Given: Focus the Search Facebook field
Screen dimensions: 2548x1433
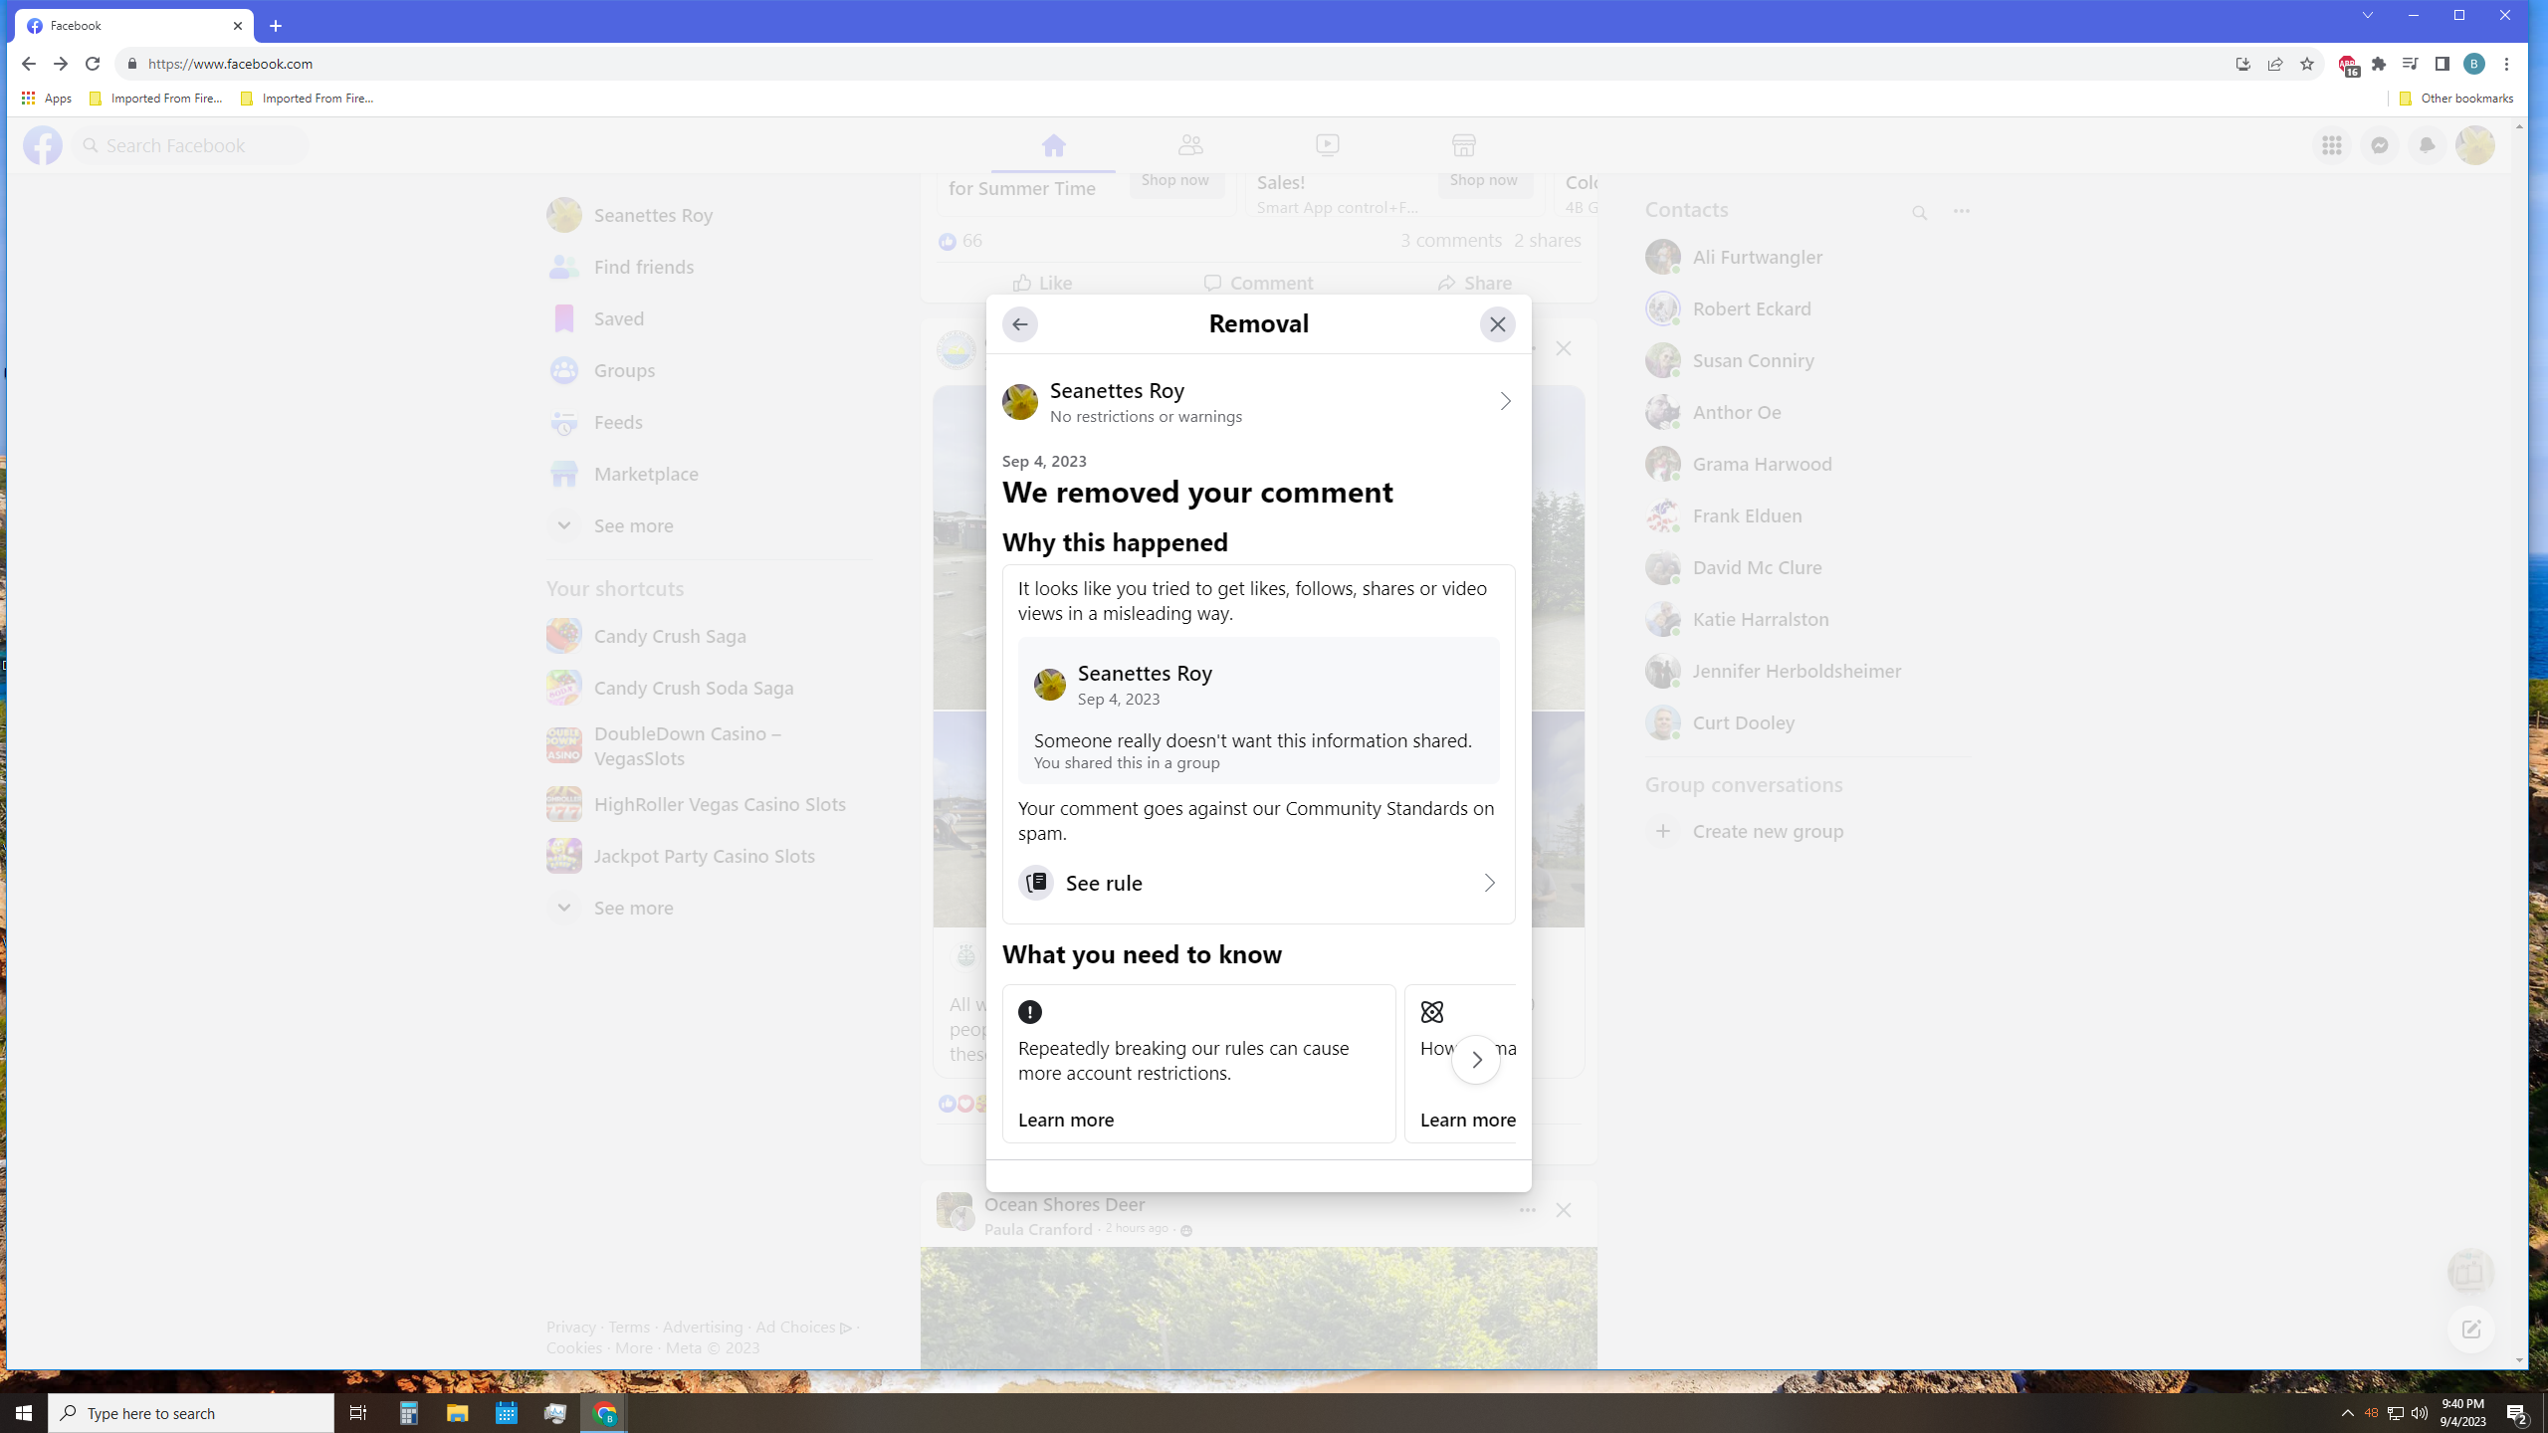Looking at the screenshot, I should [x=191, y=146].
